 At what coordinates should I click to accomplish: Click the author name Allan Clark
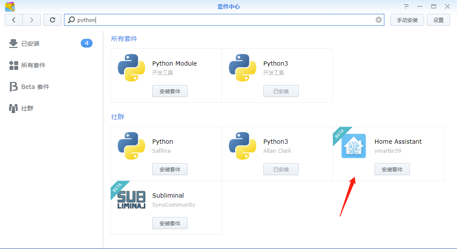tap(277, 151)
